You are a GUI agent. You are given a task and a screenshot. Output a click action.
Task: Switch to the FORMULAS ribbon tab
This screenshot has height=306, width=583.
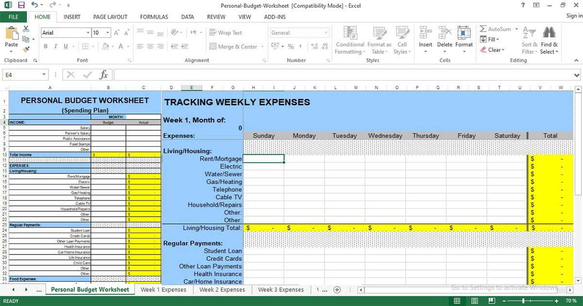pos(154,17)
